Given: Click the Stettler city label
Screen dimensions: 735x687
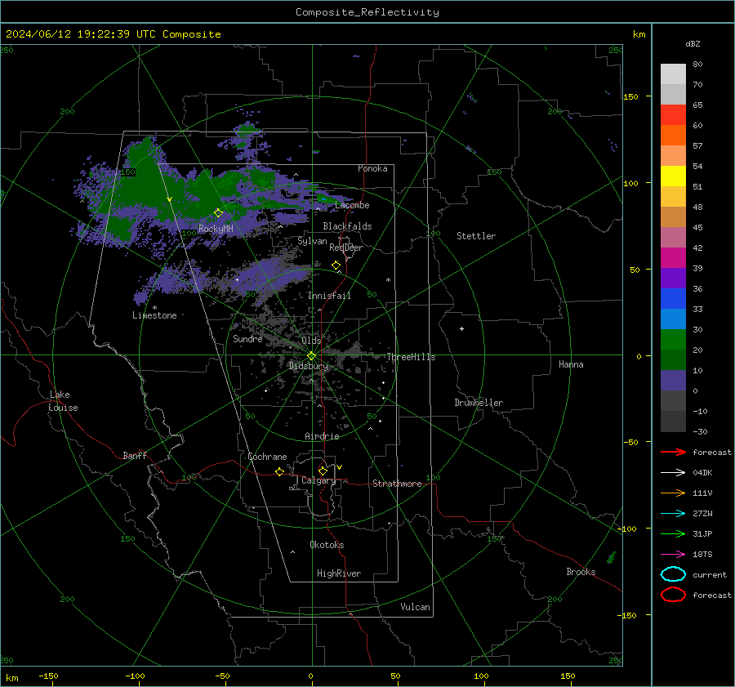Looking at the screenshot, I should point(476,236).
